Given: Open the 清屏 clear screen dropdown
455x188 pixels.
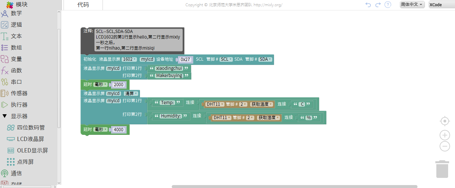Looking at the screenshot, I should (x=131, y=94).
